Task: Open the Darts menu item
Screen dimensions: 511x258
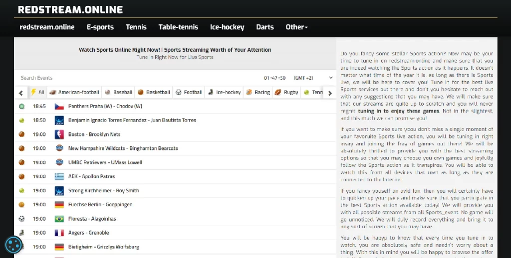Action: click(x=265, y=27)
